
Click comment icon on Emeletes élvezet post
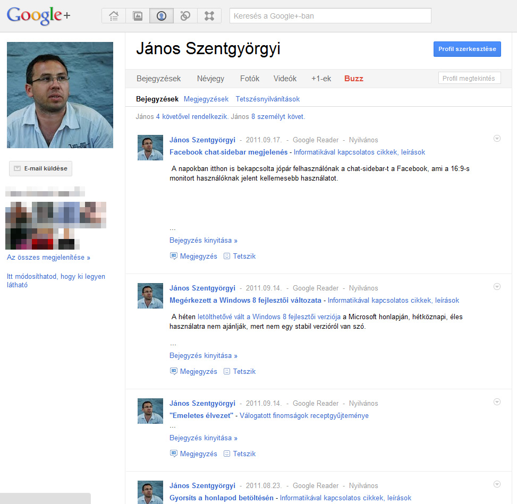click(x=173, y=454)
